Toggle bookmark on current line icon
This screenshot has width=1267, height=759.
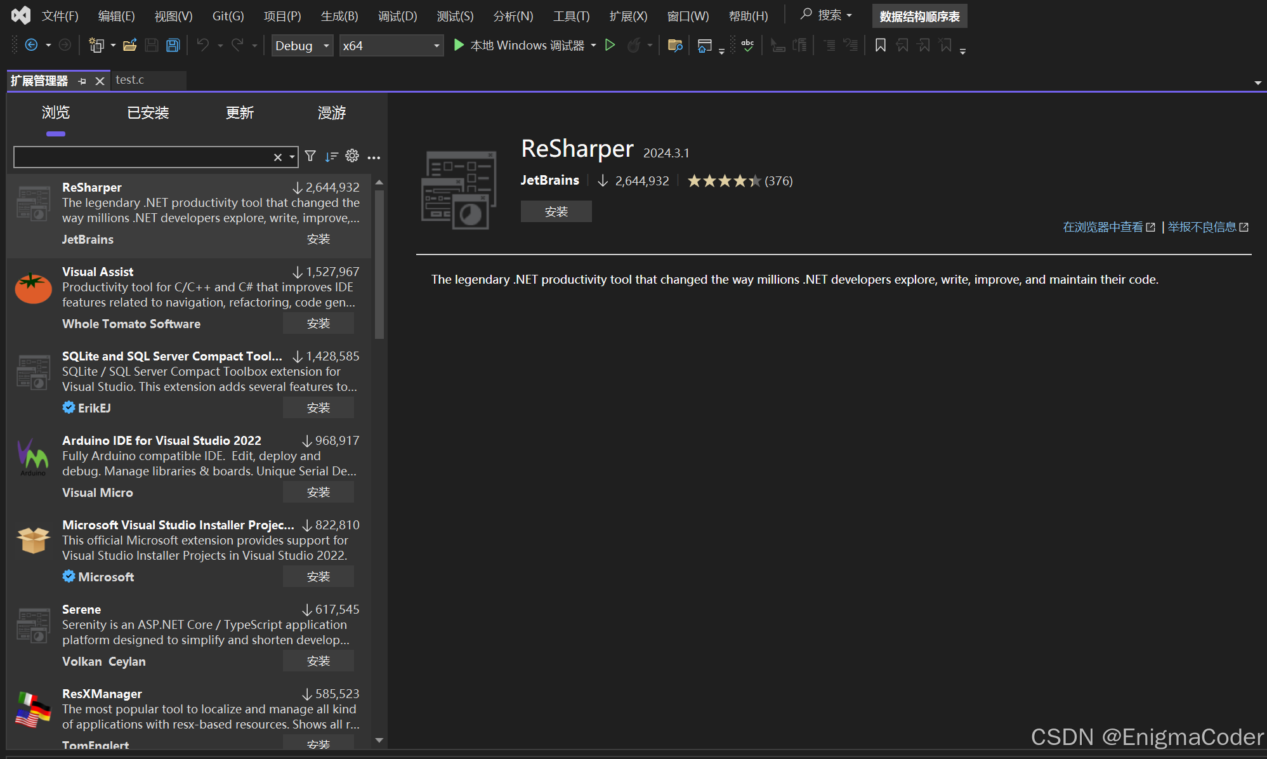880,45
